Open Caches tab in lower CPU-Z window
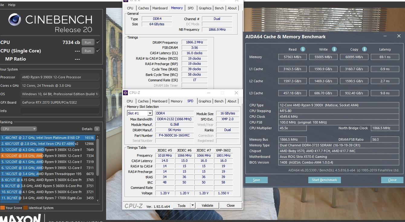This screenshot has height=222, width=405. 143,101
